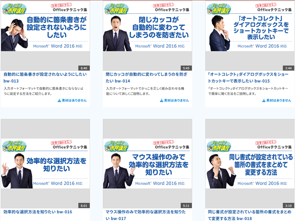
Task: Click the 6:40 duration badge
Action: point(84,68)
